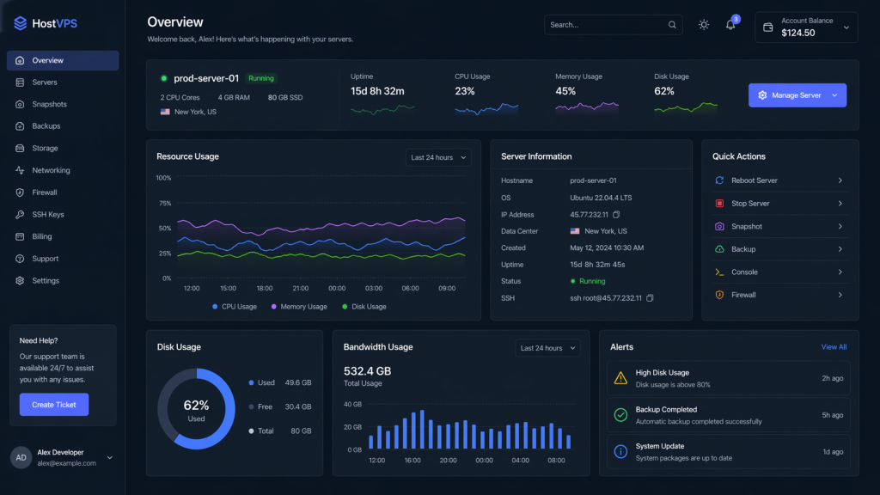Screen dimensions: 880x495
Task: Open the Last 24 hours dropdown in Resource Usage
Action: pos(438,157)
